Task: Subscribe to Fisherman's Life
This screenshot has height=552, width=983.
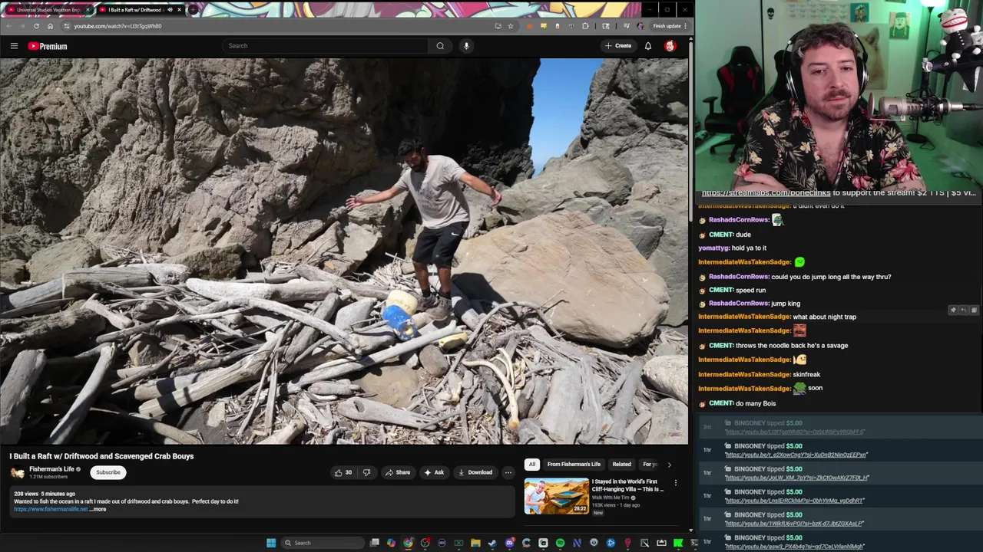Action: pyautogui.click(x=108, y=472)
